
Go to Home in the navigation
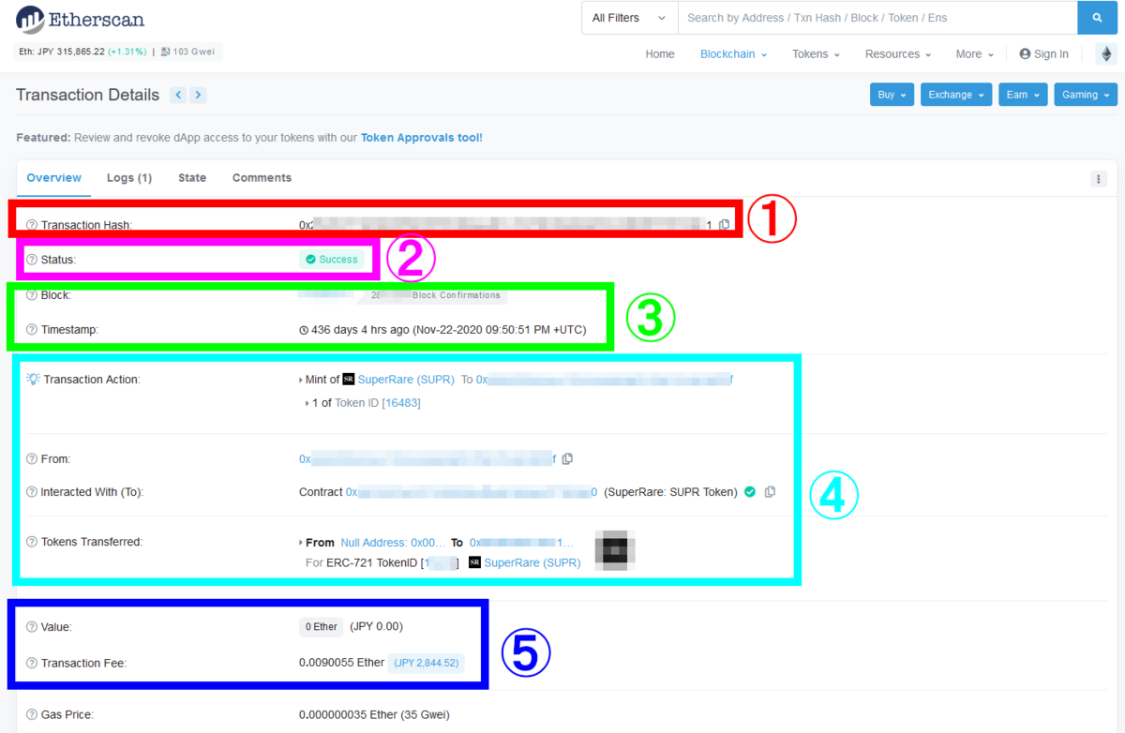tap(660, 54)
